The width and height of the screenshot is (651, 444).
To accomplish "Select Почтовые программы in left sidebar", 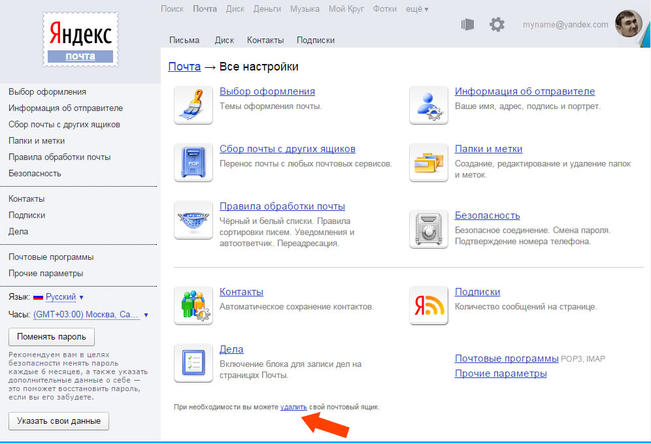I will point(51,257).
